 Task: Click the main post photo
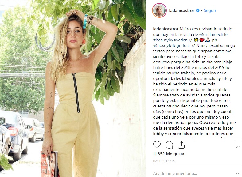73,88
